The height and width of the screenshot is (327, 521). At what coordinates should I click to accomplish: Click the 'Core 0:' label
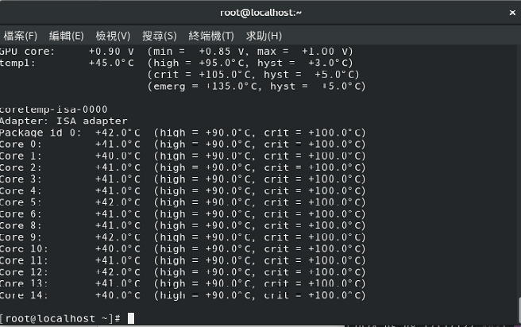pos(21,144)
